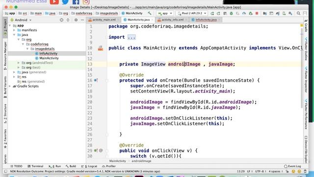Viewport: 314px width, 177px height.
Task: Click the androidImage breadcrumb below editor
Action: [x=141, y=161]
